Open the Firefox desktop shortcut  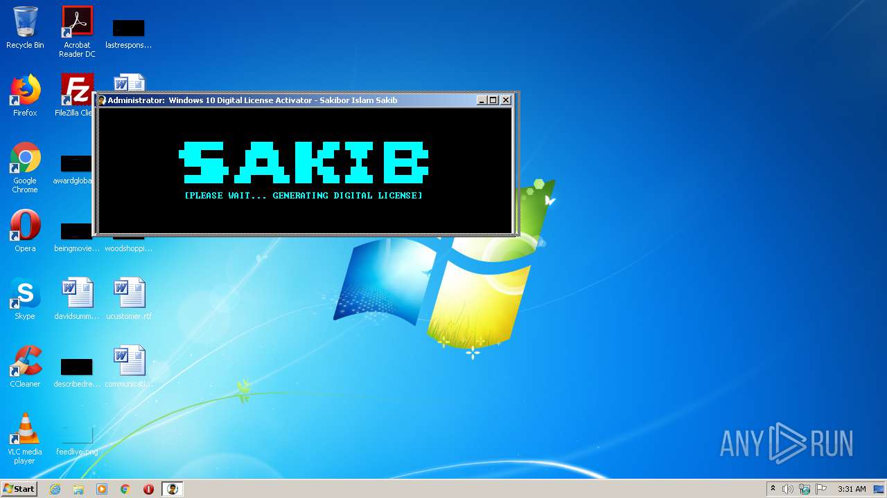point(25,95)
